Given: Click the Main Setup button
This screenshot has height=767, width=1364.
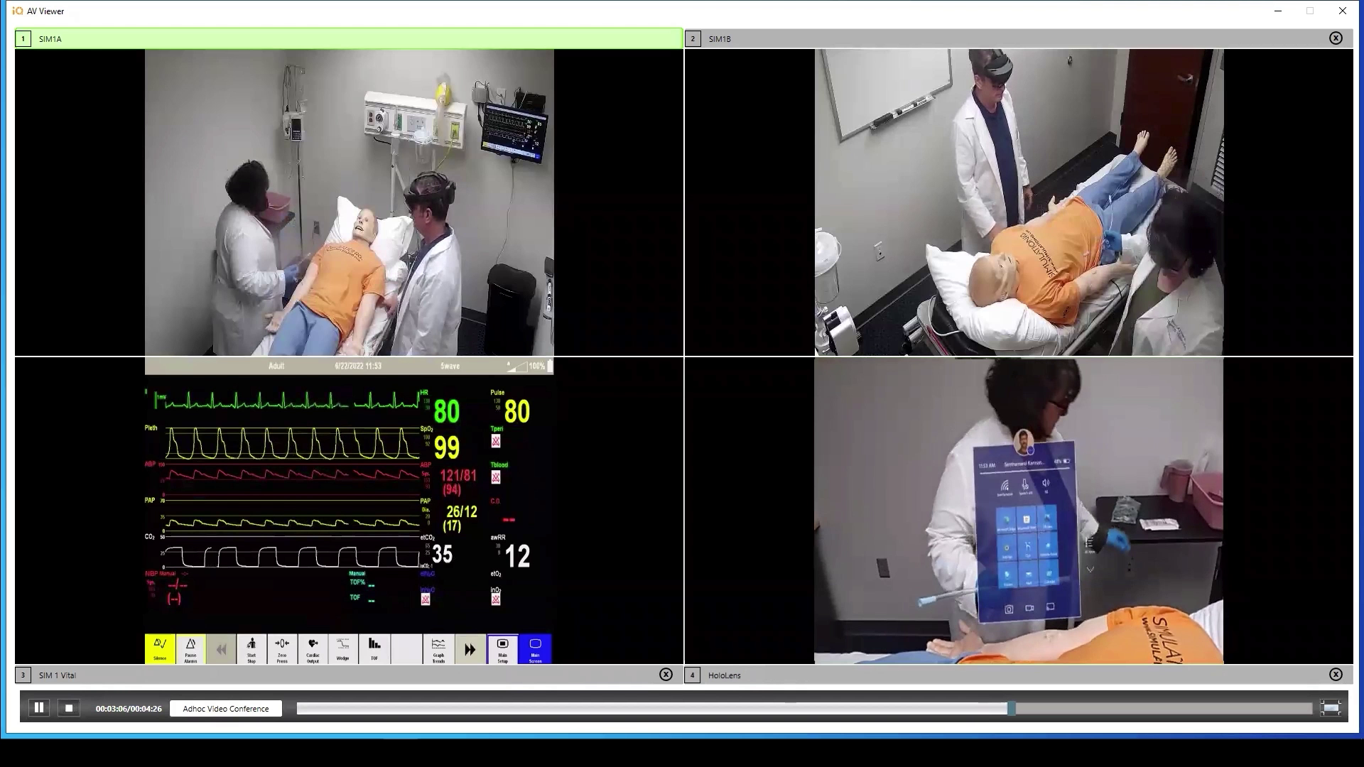Looking at the screenshot, I should point(502,648).
